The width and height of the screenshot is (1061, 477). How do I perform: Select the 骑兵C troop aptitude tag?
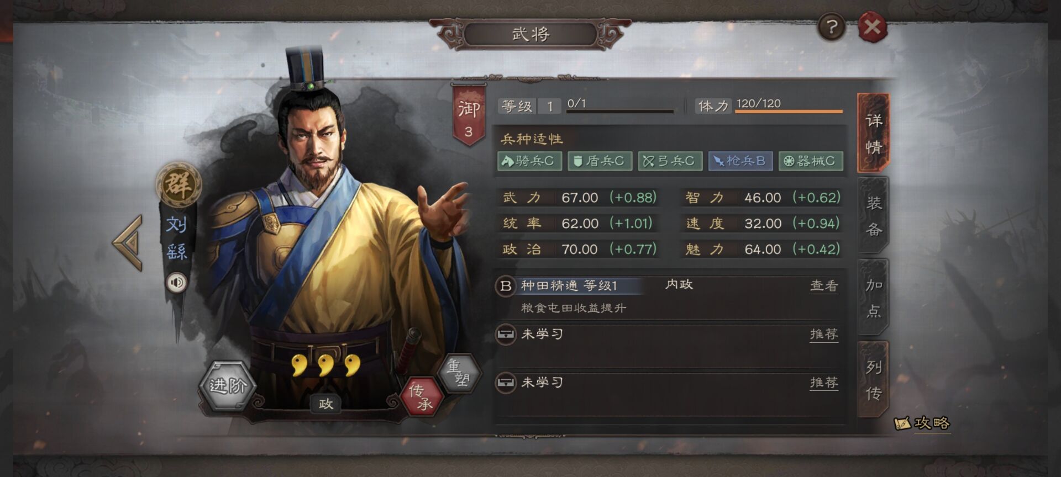(x=529, y=161)
